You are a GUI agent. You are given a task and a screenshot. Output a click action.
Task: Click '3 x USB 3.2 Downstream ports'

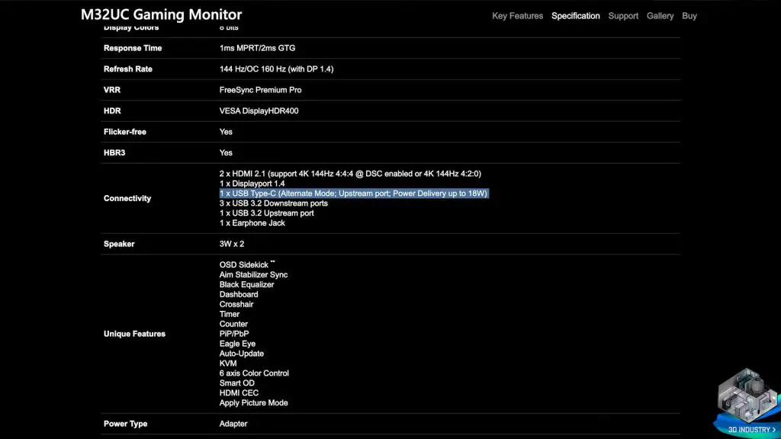click(x=274, y=203)
